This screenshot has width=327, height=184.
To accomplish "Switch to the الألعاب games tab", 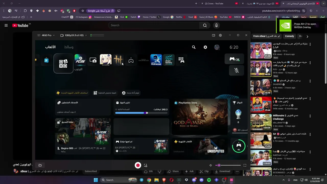I will (x=50, y=47).
